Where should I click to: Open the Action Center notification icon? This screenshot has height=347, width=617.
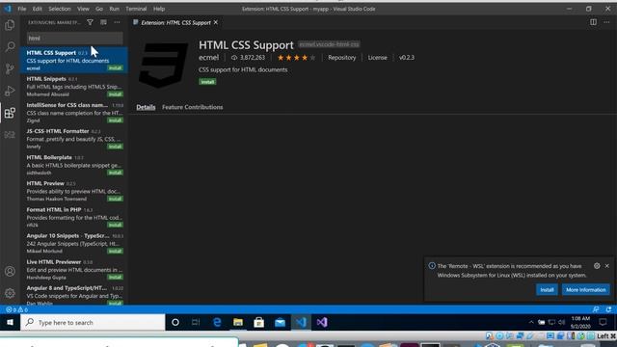[603, 323]
